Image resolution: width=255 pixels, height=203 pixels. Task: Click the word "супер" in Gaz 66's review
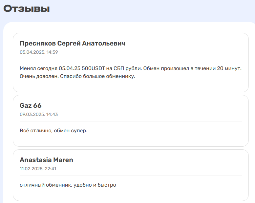click(79, 131)
